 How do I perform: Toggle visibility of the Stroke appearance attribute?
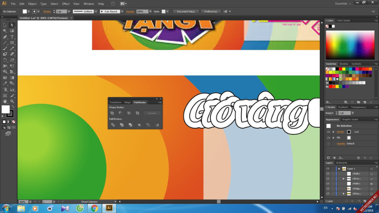click(328, 132)
